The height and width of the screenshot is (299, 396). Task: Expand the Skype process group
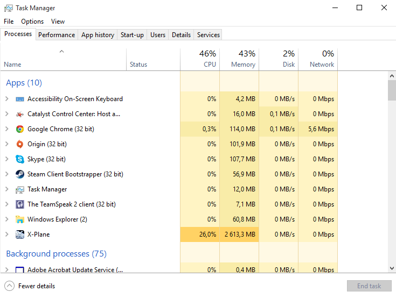pyautogui.click(x=7, y=159)
